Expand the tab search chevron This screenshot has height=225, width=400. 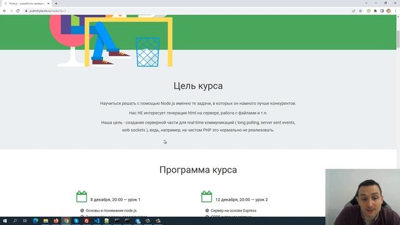pyautogui.click(x=366, y=3)
